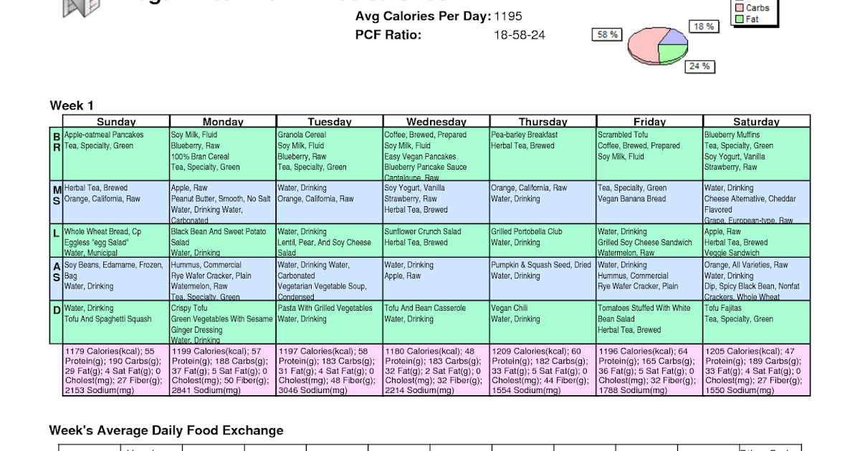Click the 24 % chart label
The height and width of the screenshot is (451, 860).
[699, 67]
